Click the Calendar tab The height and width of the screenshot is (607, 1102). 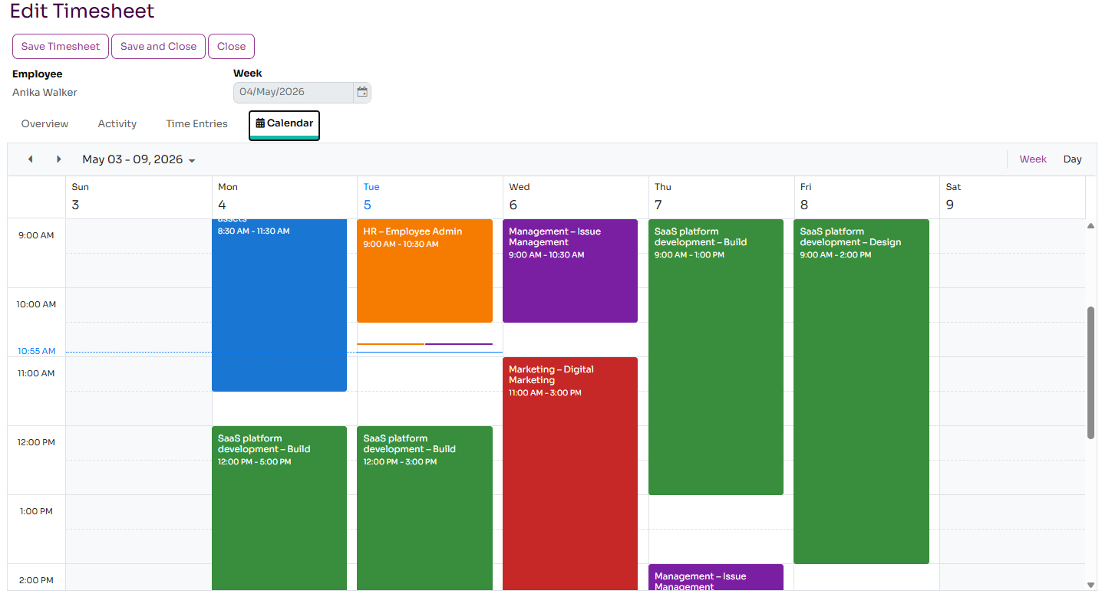coord(284,125)
